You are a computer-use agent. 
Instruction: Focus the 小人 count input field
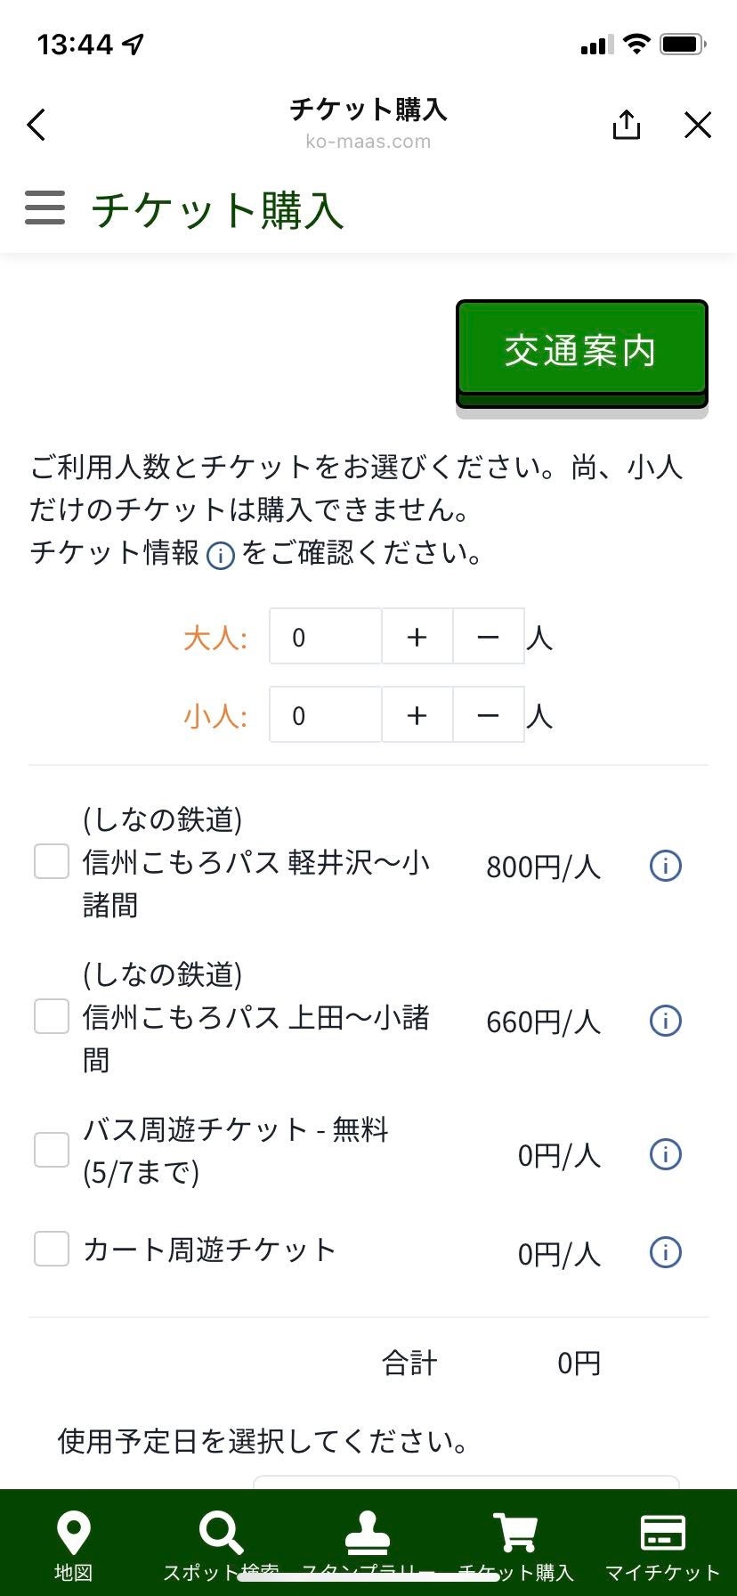(325, 715)
